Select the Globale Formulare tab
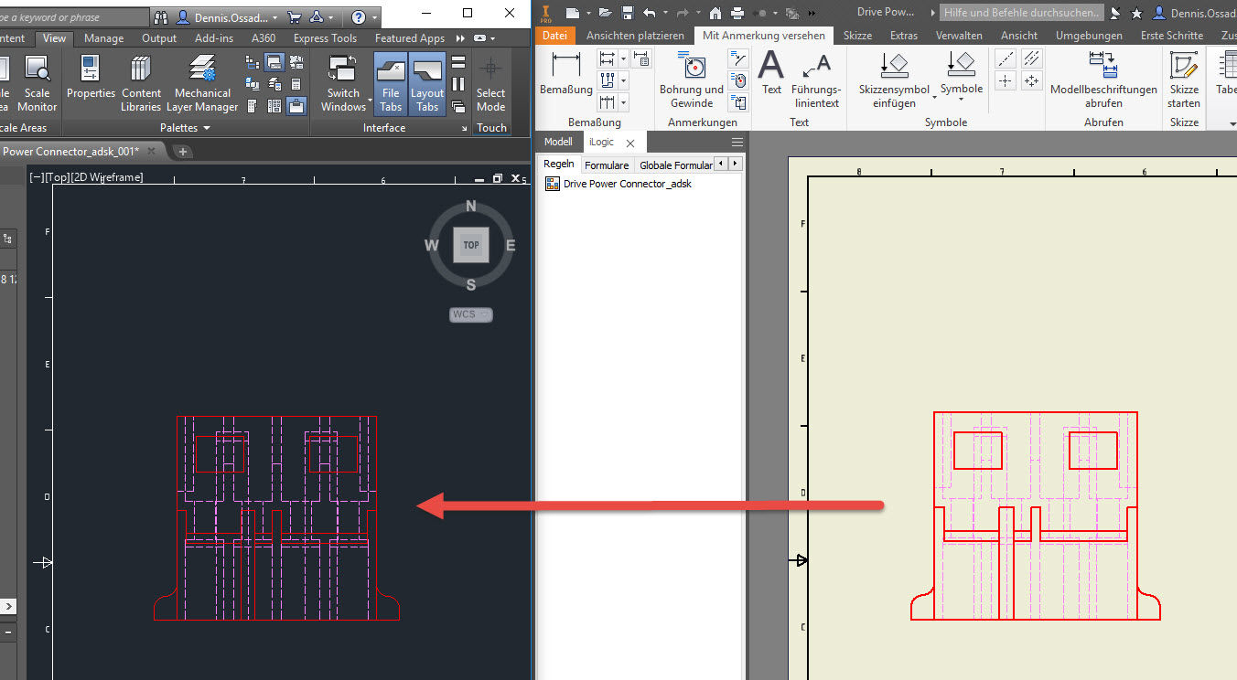This screenshot has height=680, width=1237. 675,165
